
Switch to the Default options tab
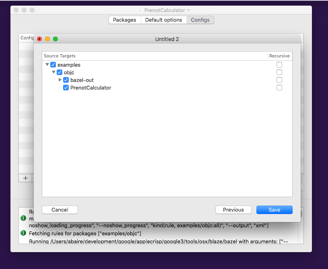pos(164,20)
